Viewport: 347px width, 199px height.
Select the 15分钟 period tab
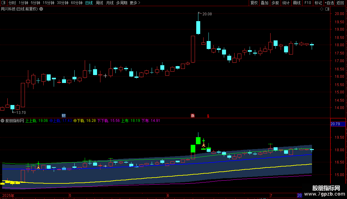[x=49, y=3]
